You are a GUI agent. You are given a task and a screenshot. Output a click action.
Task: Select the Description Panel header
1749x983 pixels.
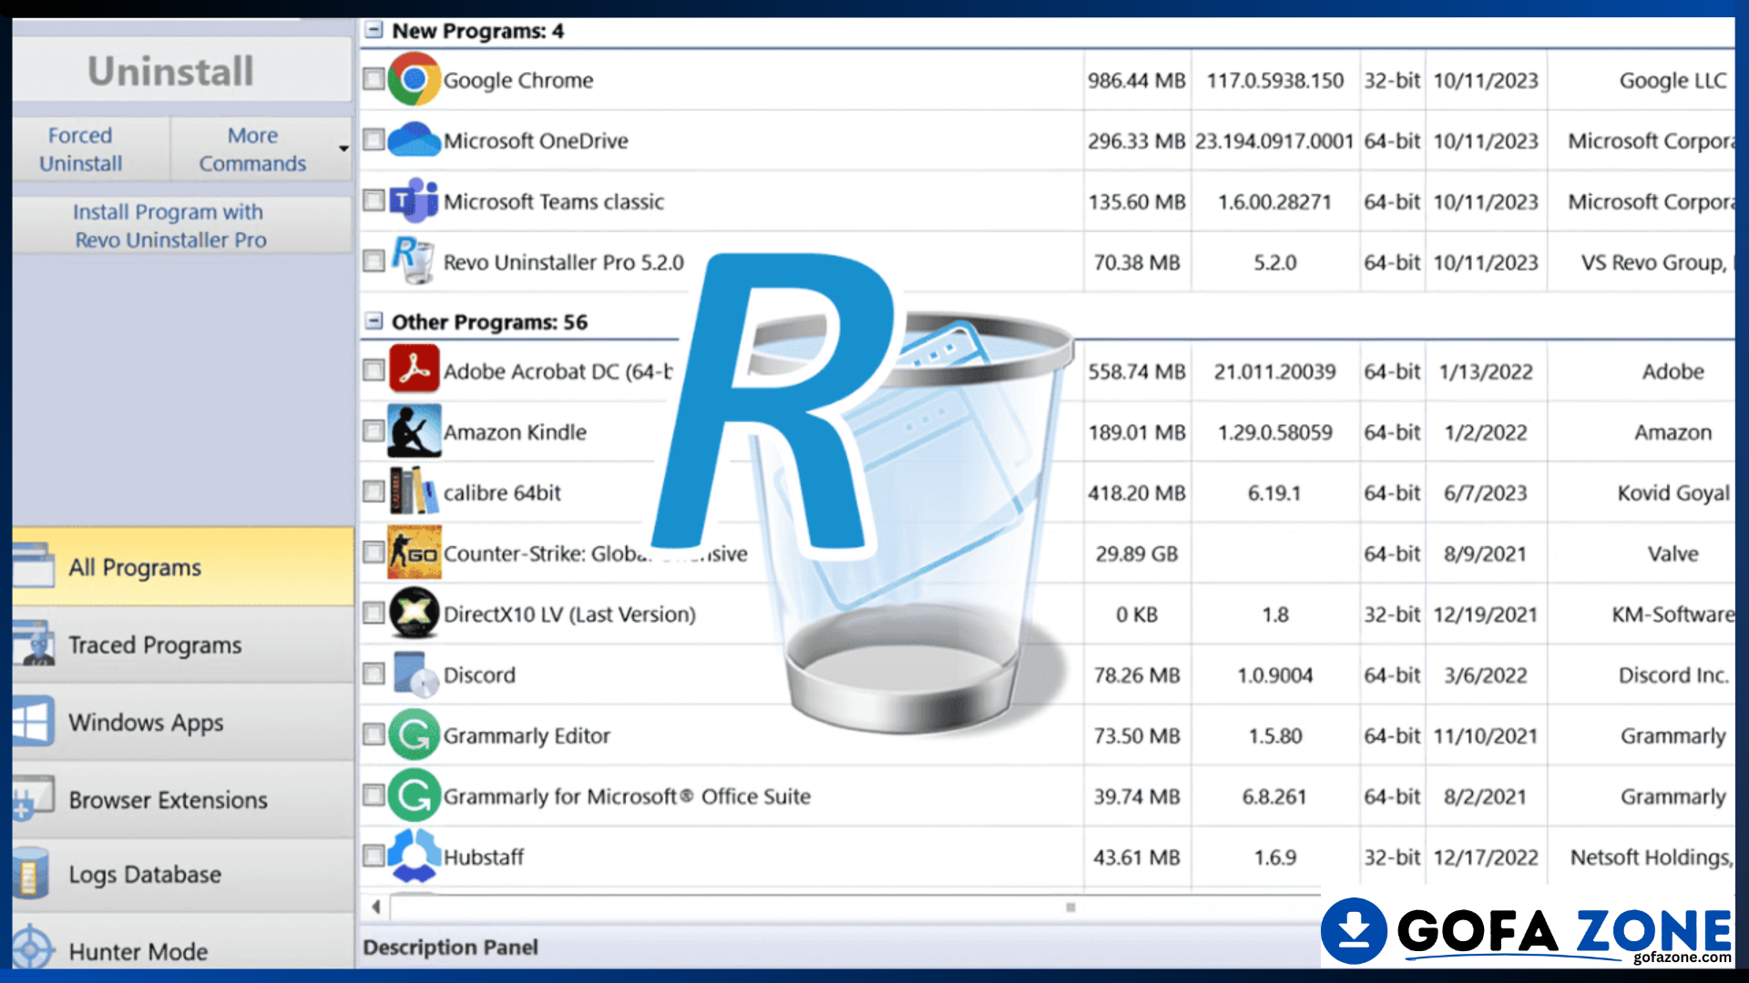point(450,947)
